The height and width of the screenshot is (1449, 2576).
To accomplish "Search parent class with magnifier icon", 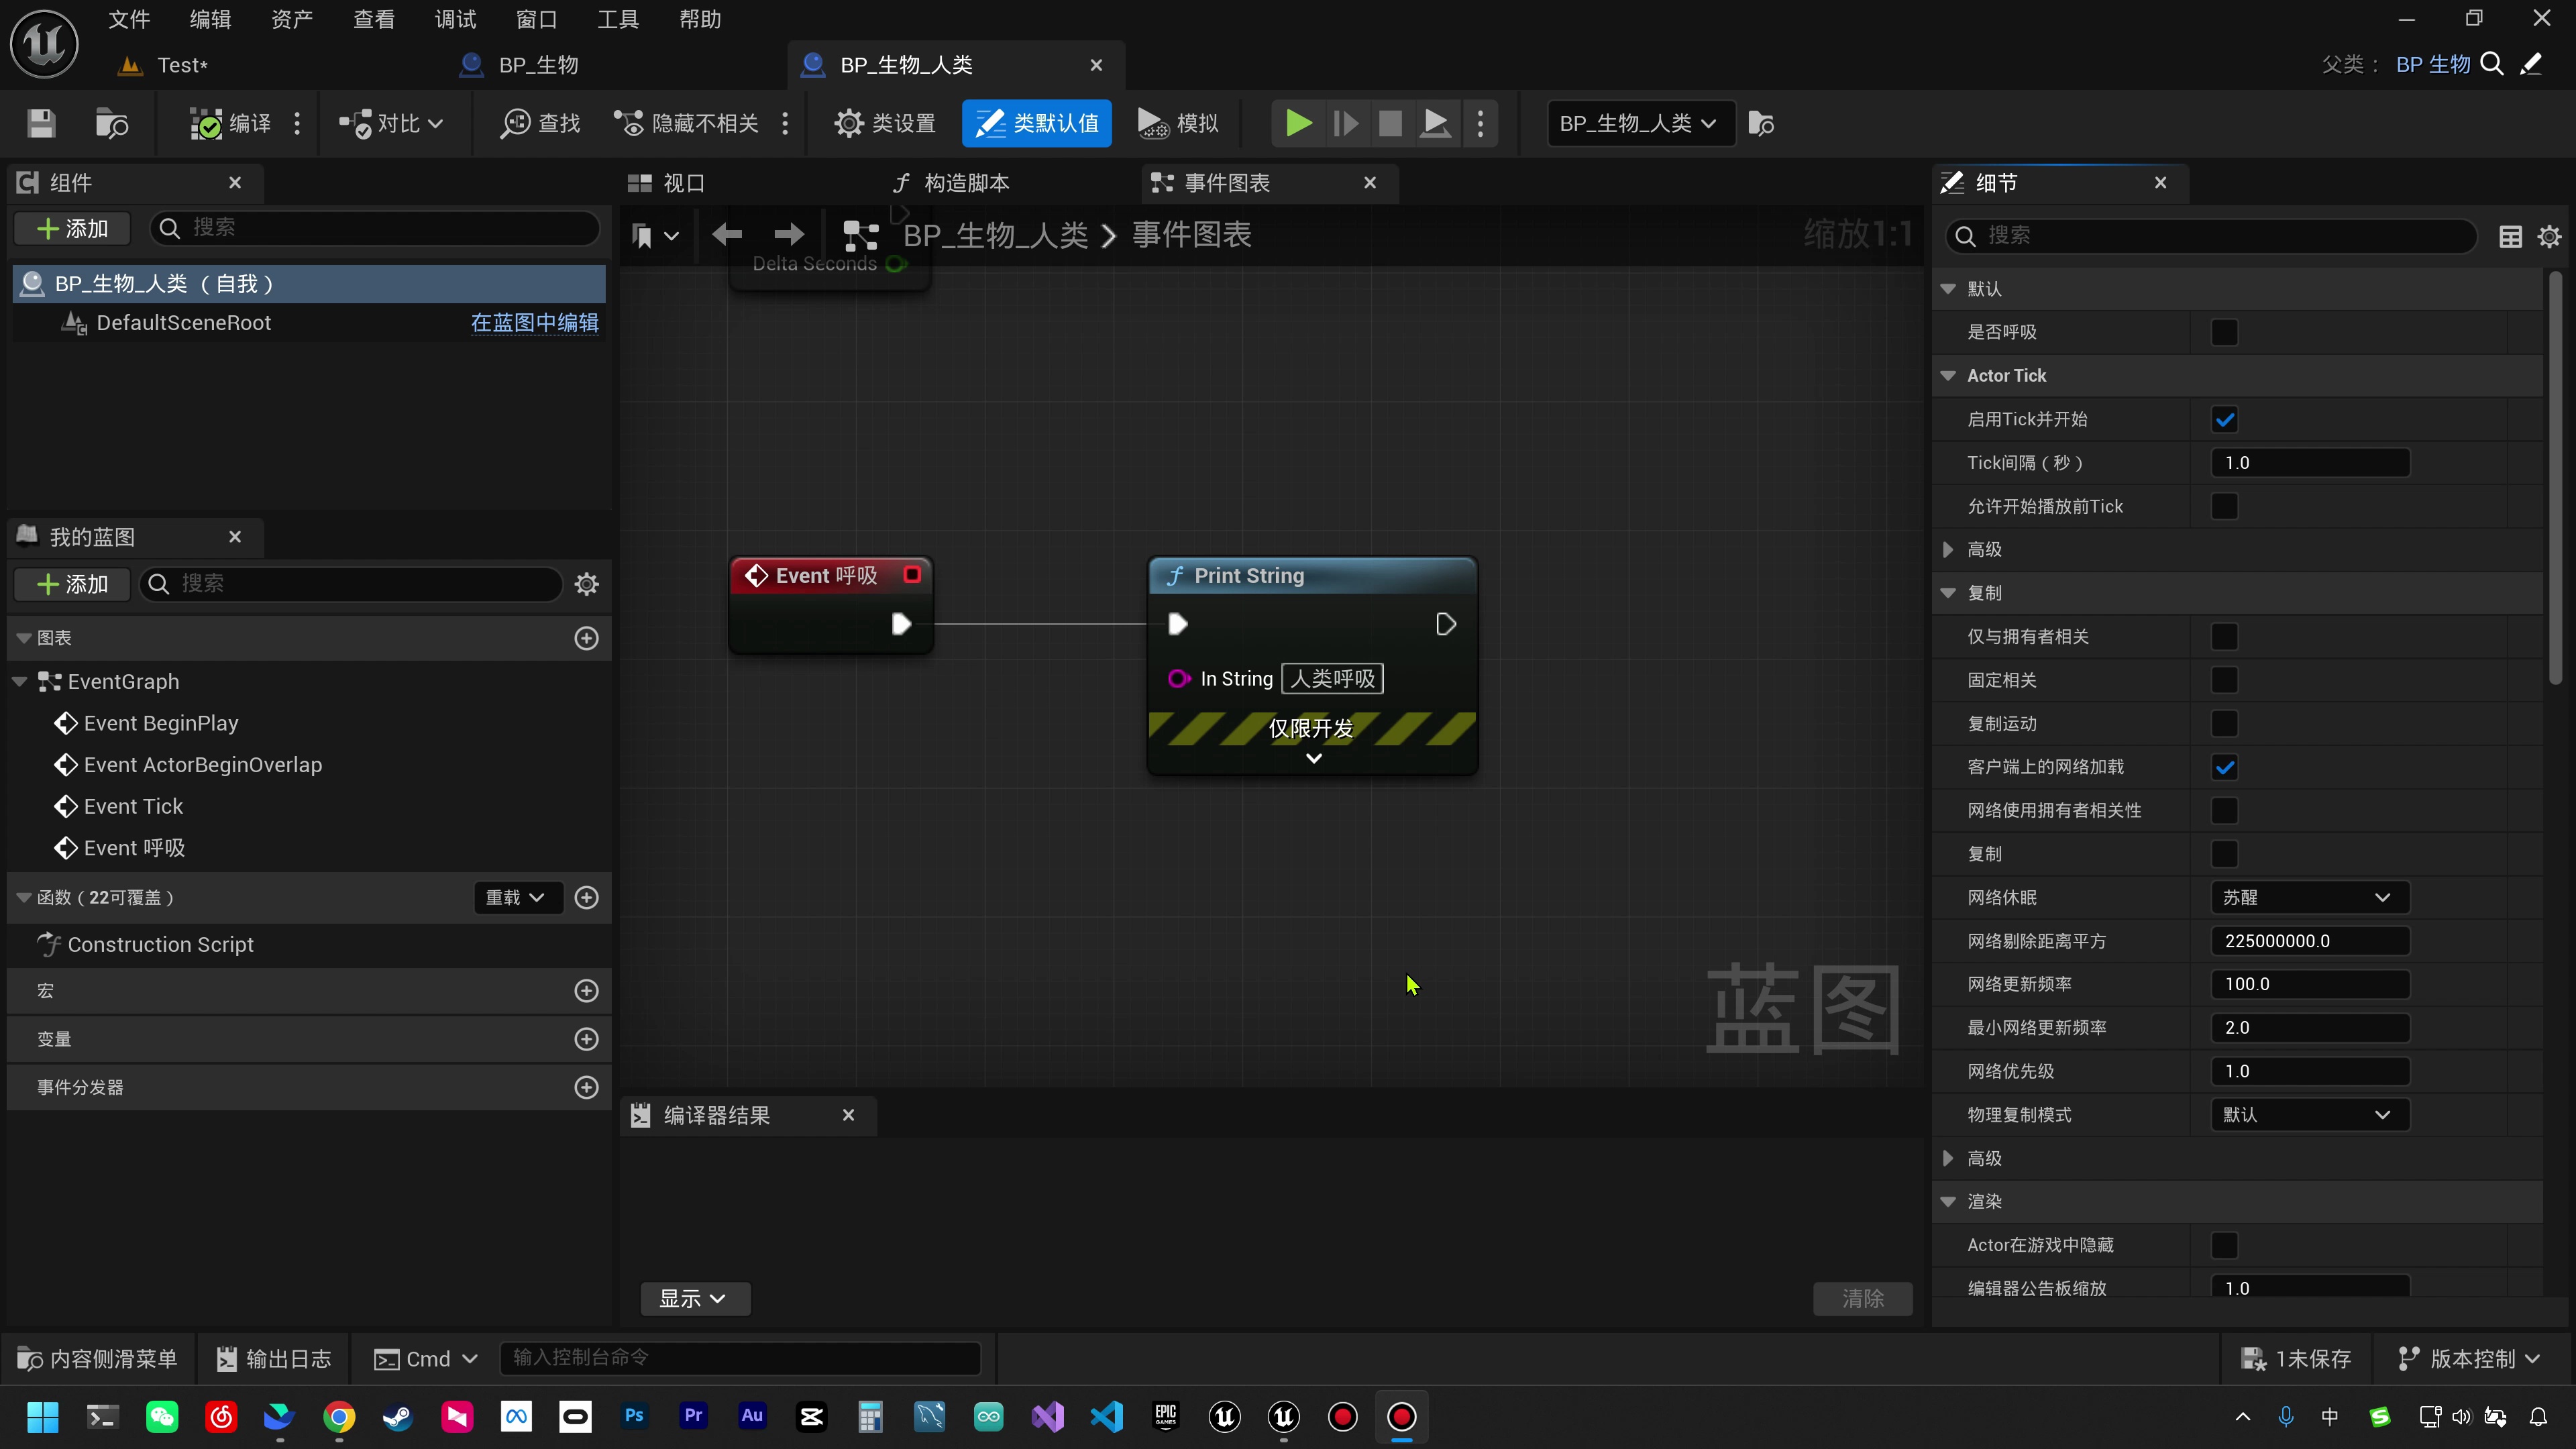I will [2493, 65].
